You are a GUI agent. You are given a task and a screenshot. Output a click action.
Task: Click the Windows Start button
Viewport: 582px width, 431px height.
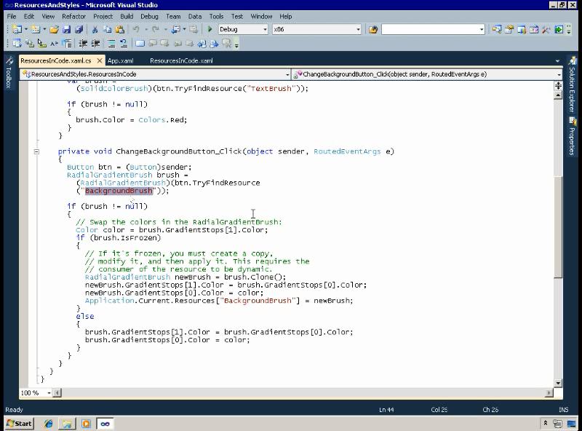click(20, 424)
